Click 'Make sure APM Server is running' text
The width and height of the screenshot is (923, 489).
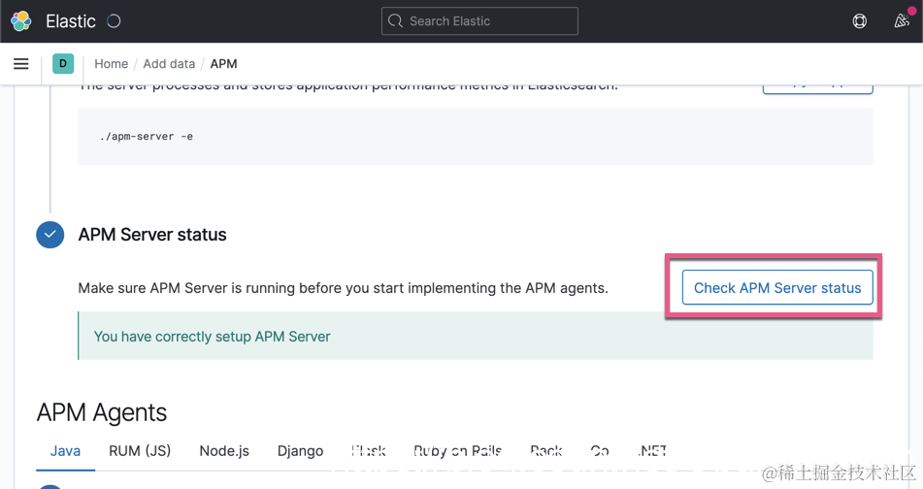[x=344, y=288]
